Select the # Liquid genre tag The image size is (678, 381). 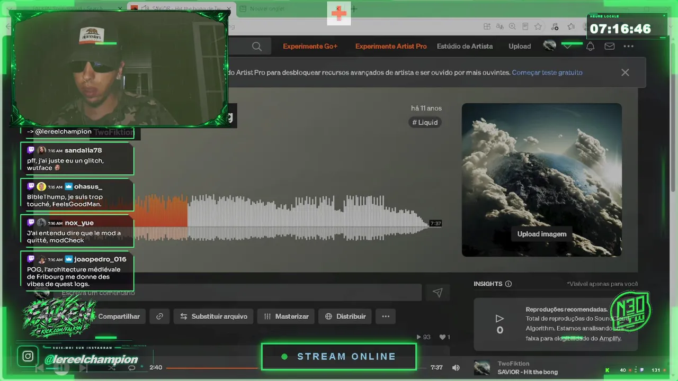coord(425,122)
